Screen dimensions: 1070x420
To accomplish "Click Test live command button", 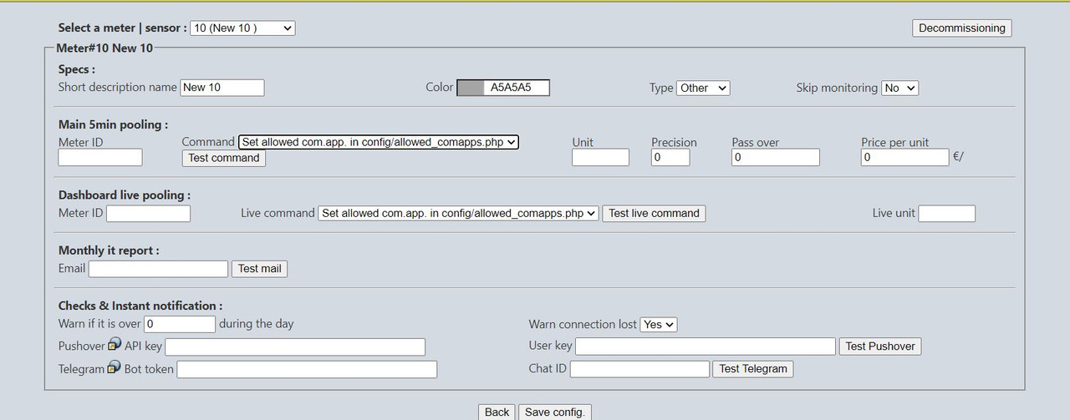I will point(654,213).
